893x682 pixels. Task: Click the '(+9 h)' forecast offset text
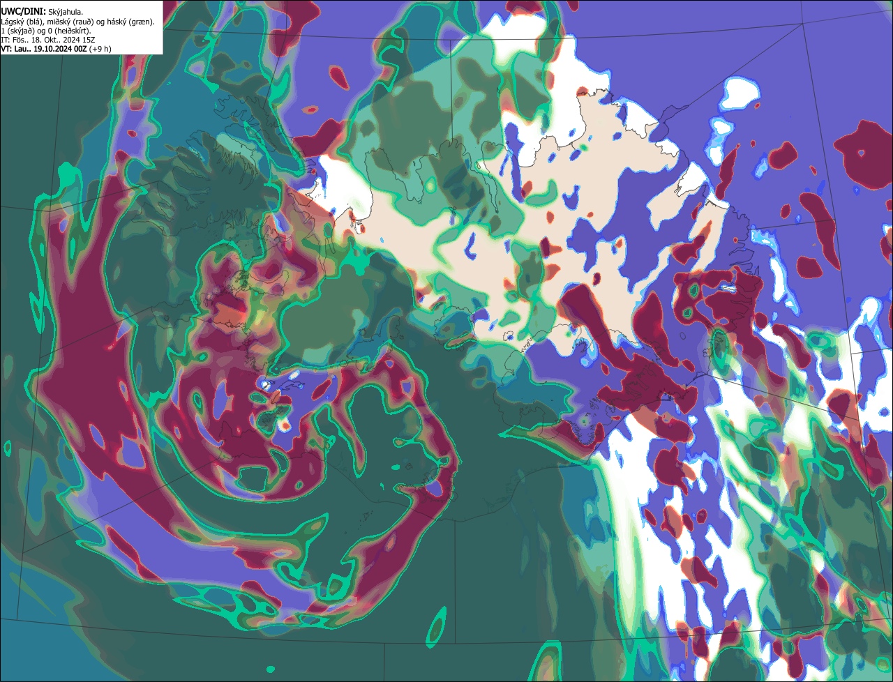point(100,48)
